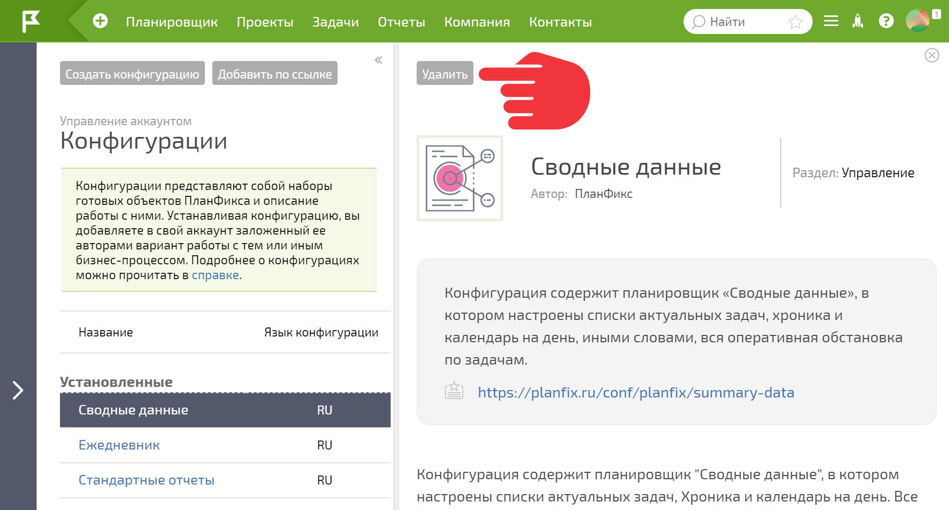Click the Язык конфигурации column header

tap(321, 332)
